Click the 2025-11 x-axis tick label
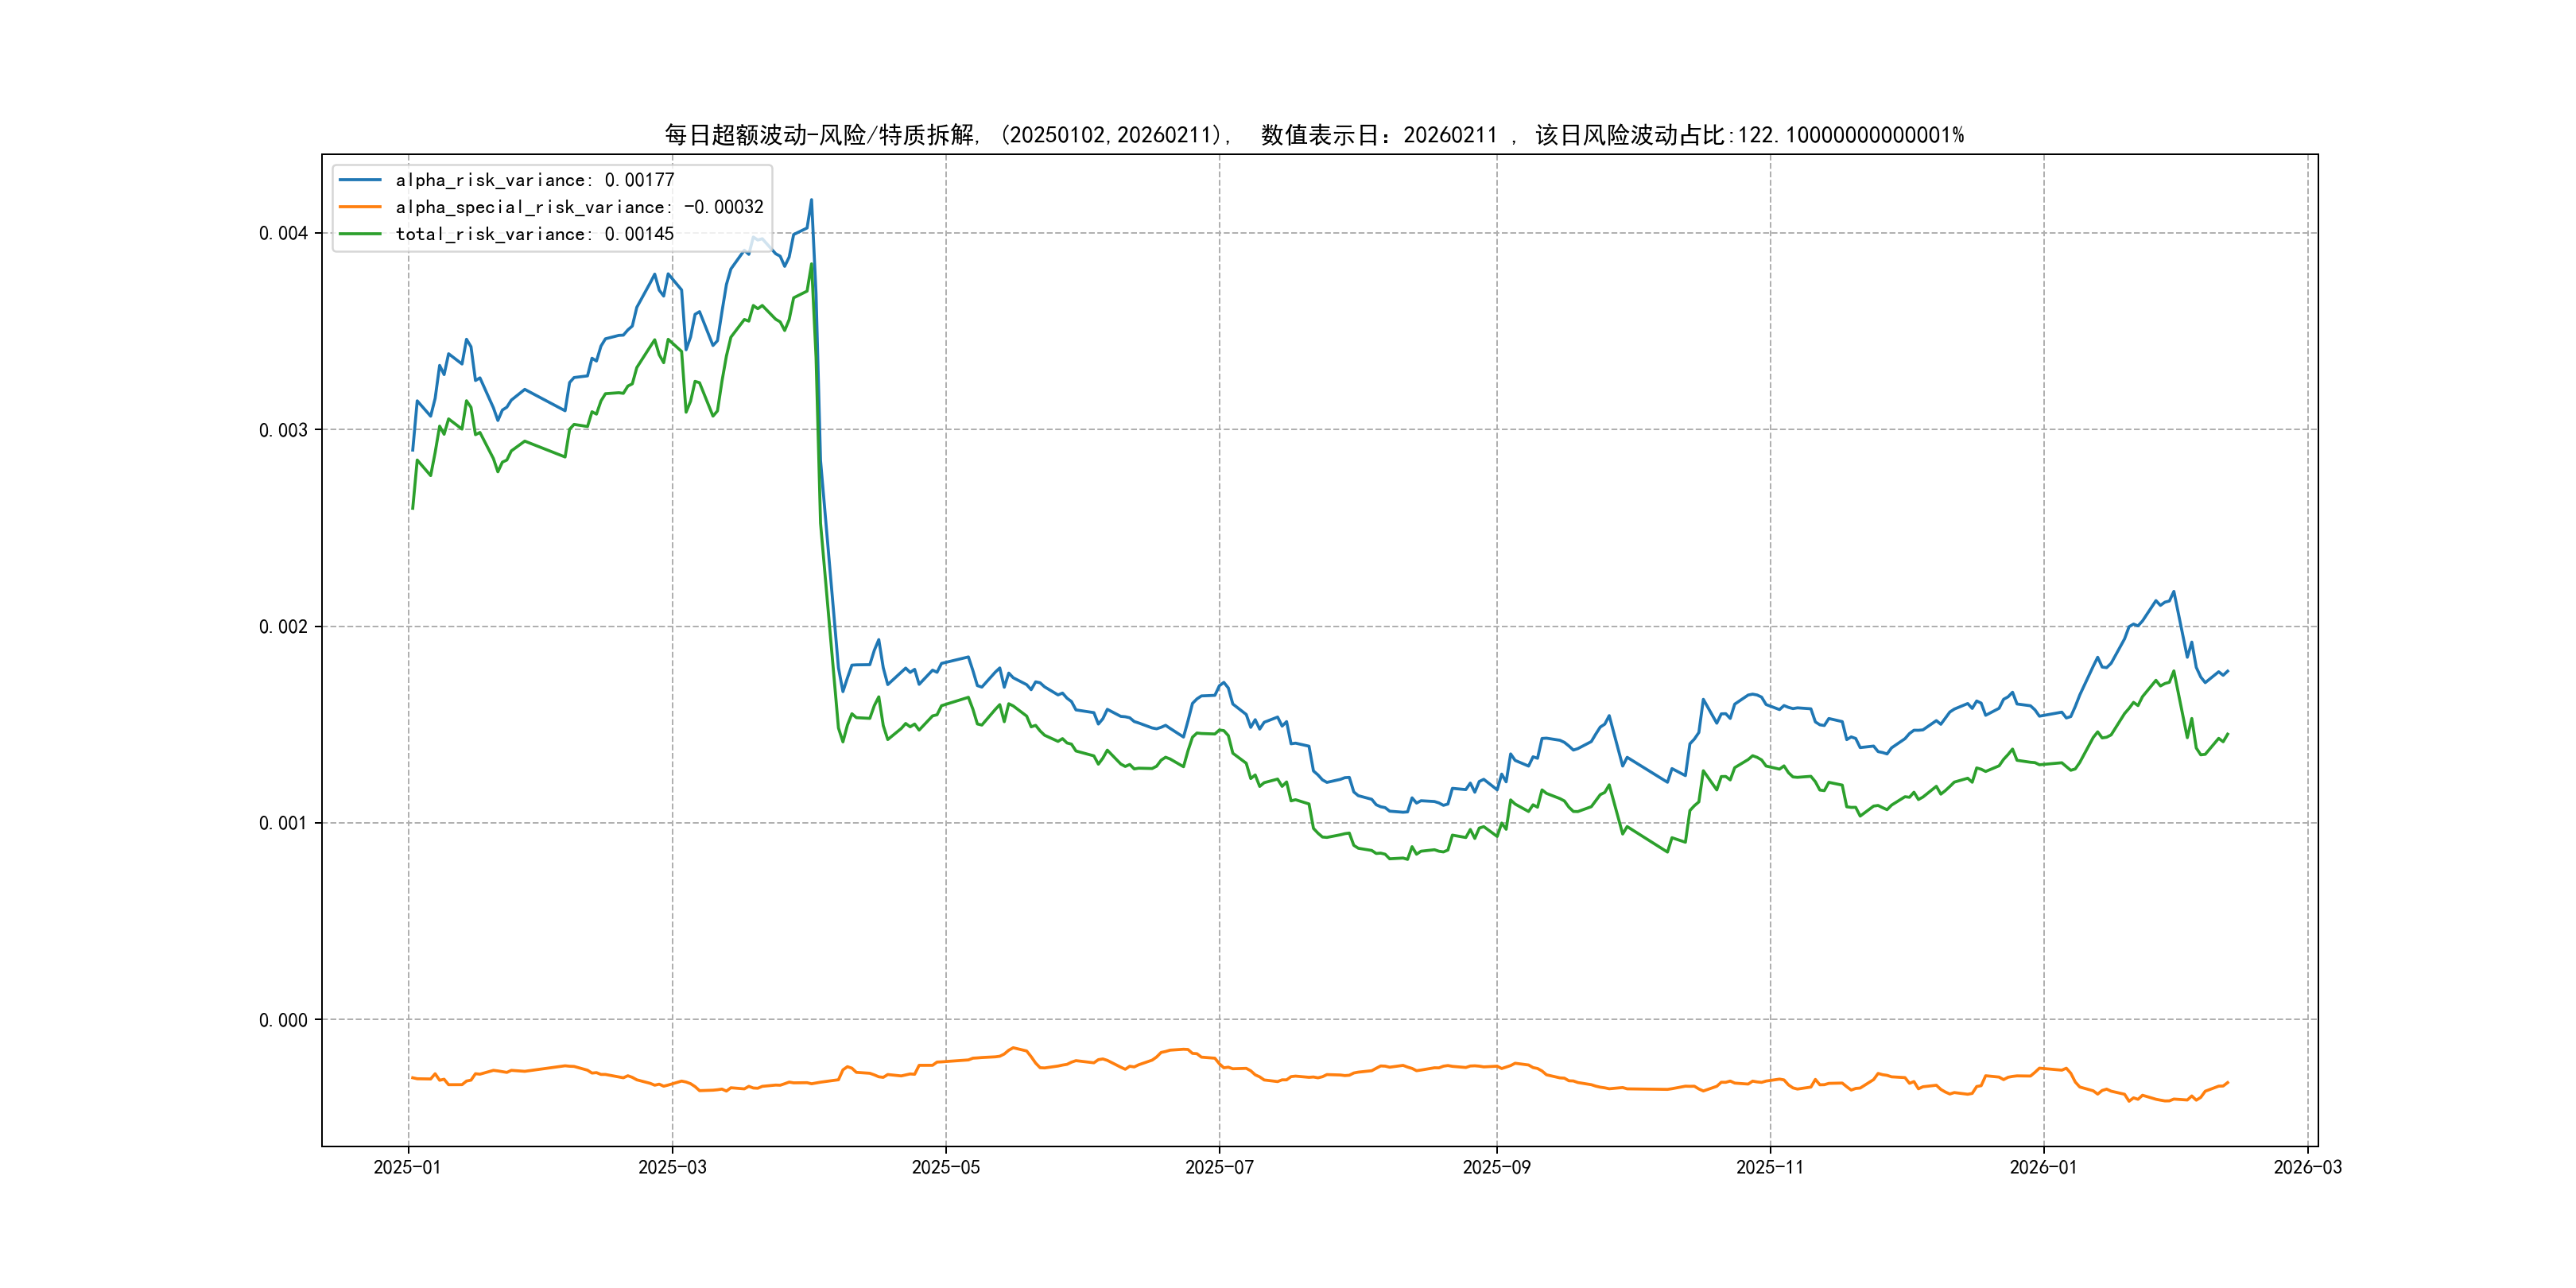This screenshot has height=1288, width=2576. [1770, 1167]
